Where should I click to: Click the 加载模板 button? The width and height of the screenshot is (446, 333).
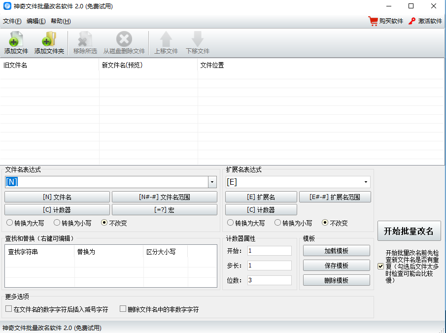point(336,250)
